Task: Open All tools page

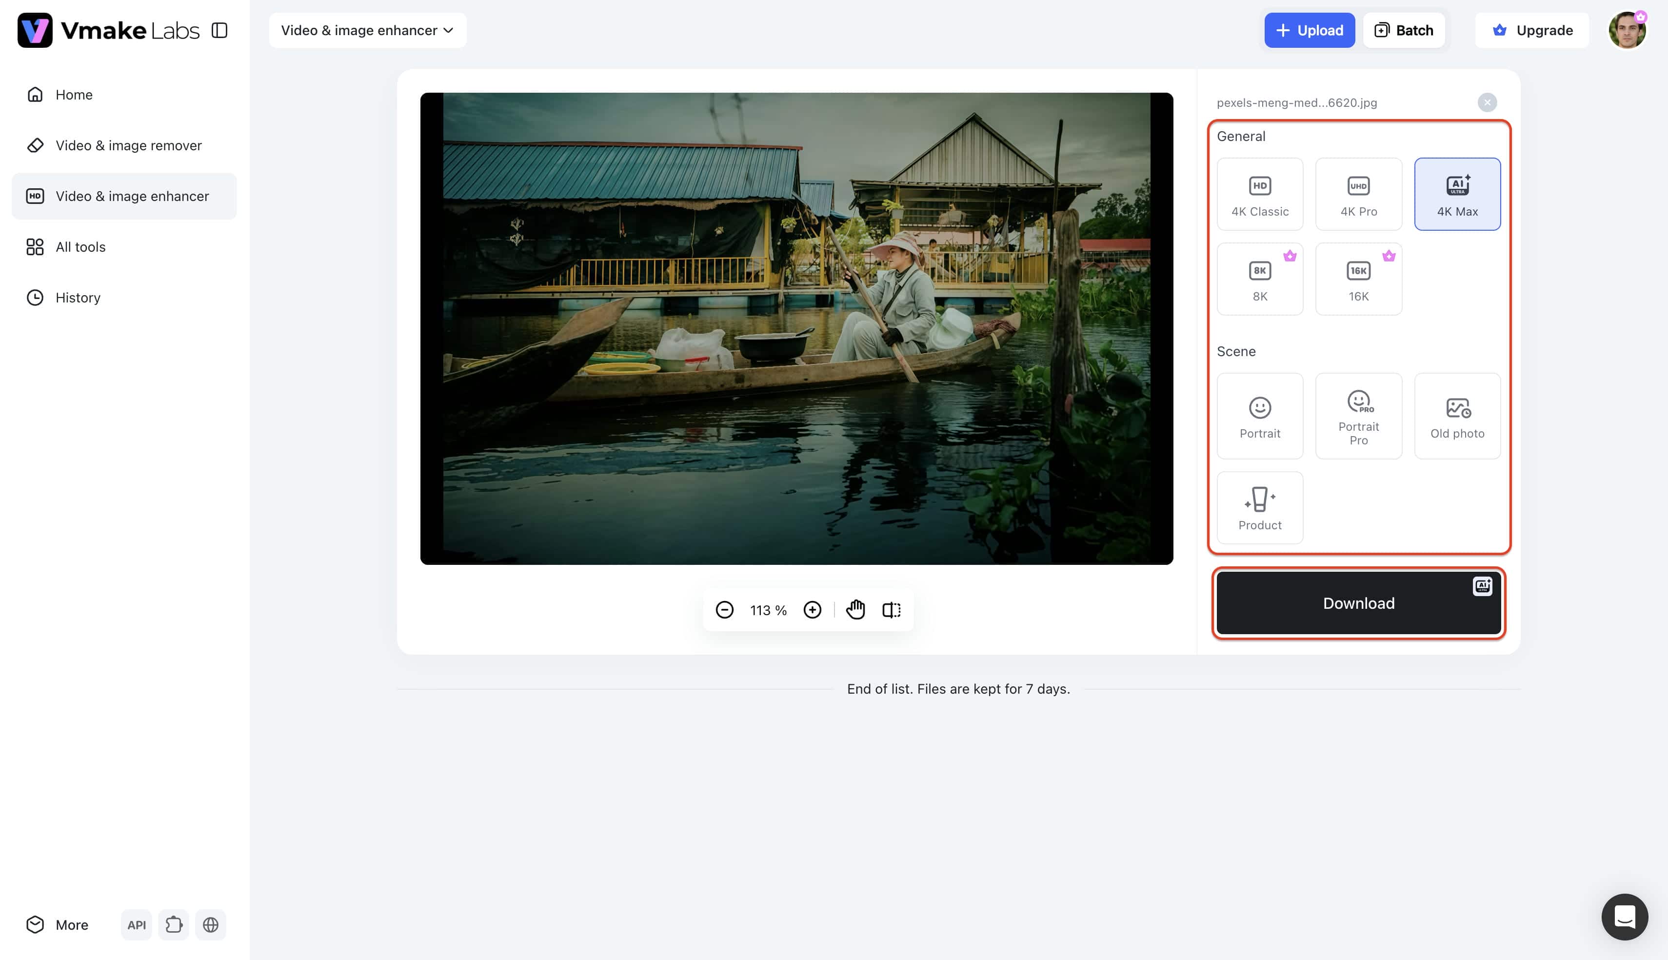Action: (x=124, y=247)
